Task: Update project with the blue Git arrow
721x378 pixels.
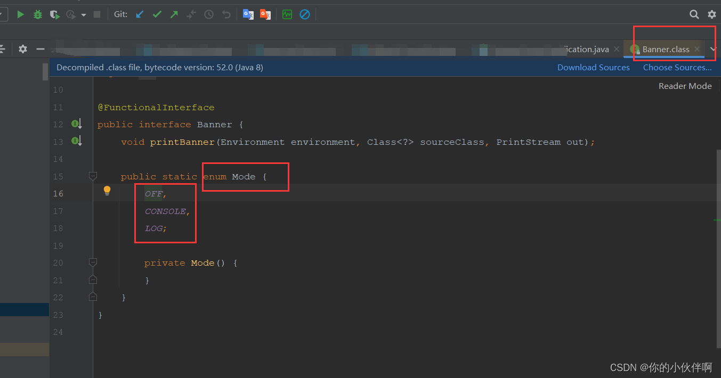Action: tap(140, 14)
